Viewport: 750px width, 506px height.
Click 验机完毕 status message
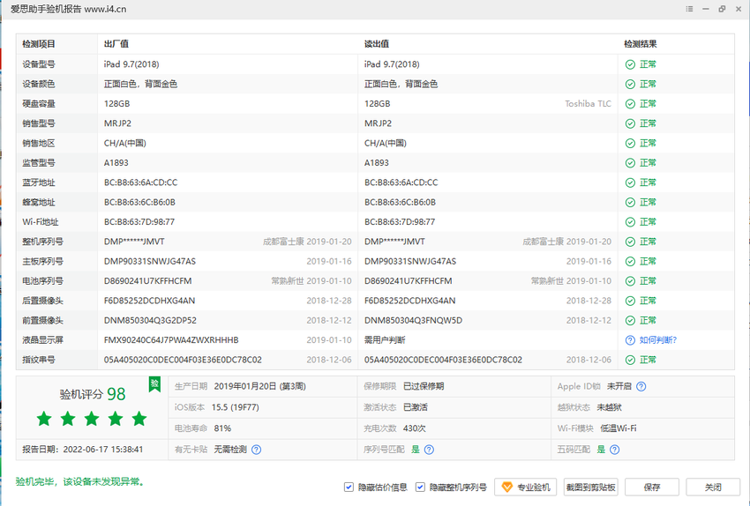pos(80,481)
